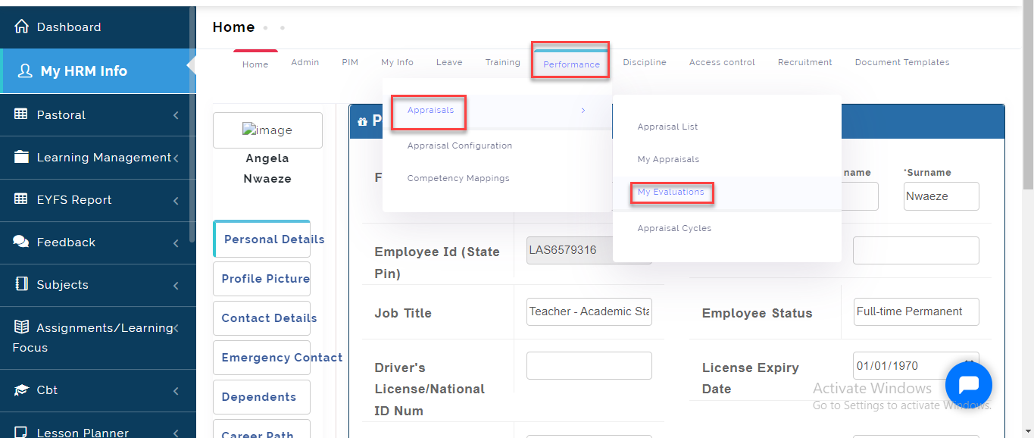Click the License Expiry Date field
This screenshot has height=438, width=1034.
pyautogui.click(x=916, y=365)
